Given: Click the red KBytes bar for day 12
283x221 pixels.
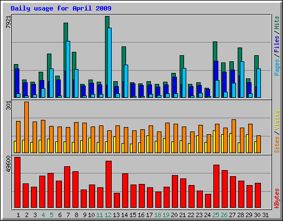Looking at the screenshot, I should (x=109, y=185).
